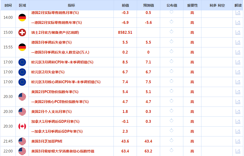Open chart icon for 欧元区3月调和CPI年率 row
Image resolution: width=244 pixels, height=156 pixels.
click(x=238, y=62)
